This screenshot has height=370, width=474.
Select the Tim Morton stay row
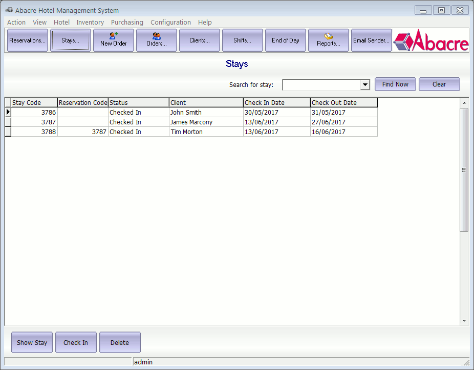point(186,132)
